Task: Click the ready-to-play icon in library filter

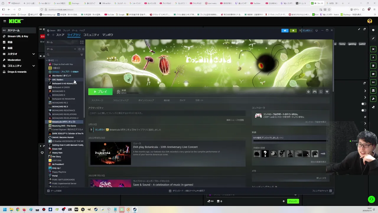Action: pyautogui.click(x=83, y=49)
